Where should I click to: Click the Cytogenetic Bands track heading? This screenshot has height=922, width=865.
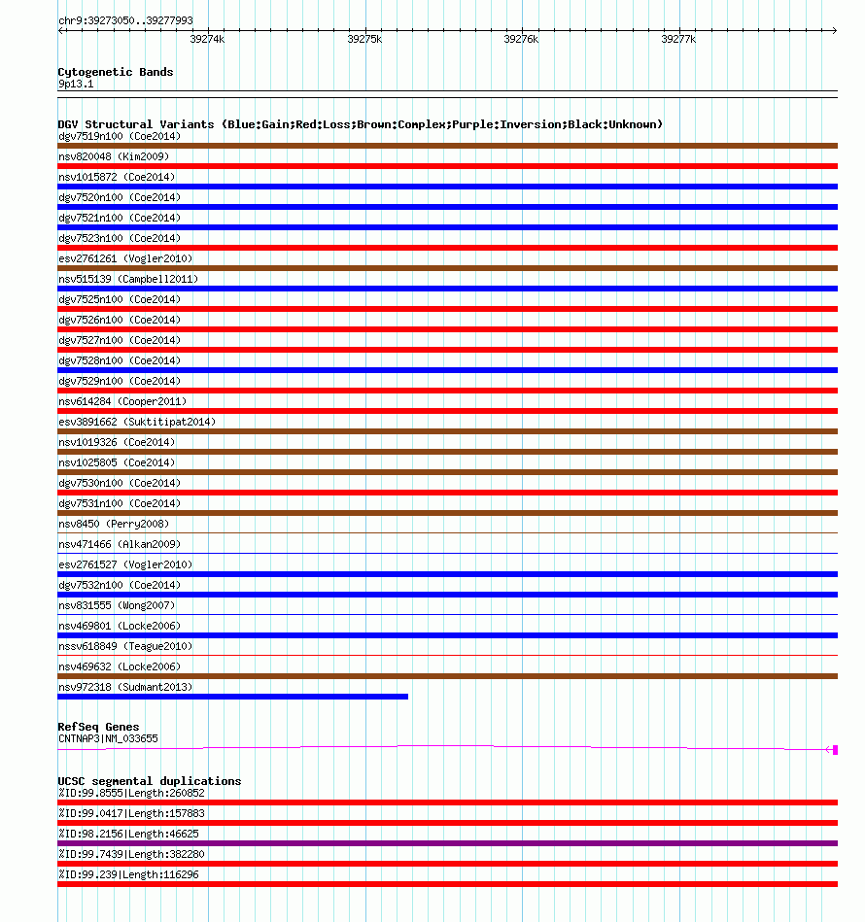(116, 72)
